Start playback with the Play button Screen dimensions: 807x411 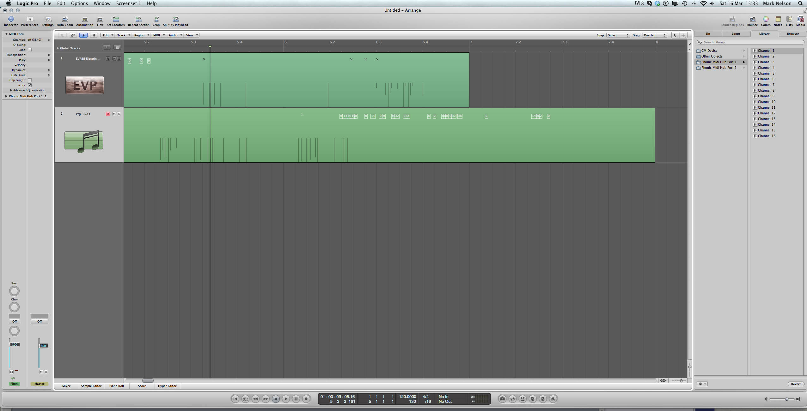pyautogui.click(x=286, y=399)
